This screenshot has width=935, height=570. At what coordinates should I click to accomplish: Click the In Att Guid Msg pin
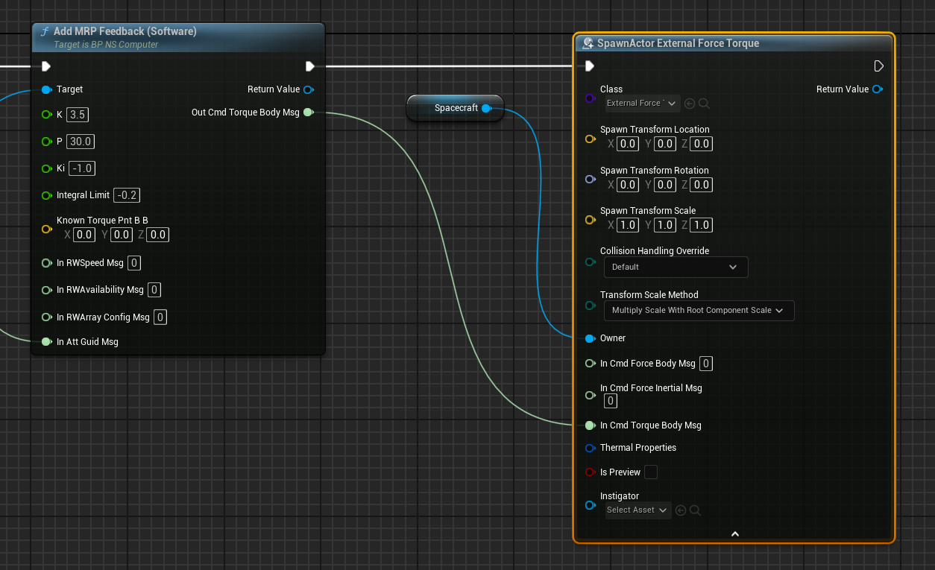47,342
